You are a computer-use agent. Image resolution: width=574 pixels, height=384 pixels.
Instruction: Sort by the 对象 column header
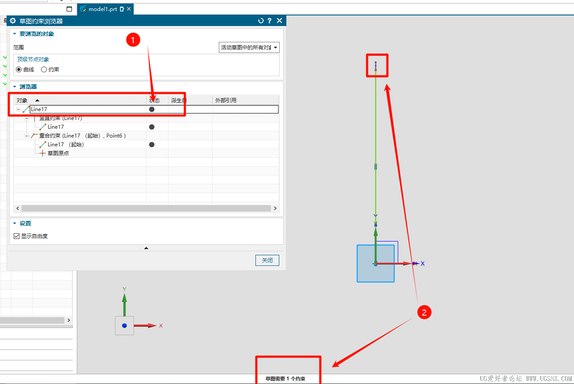pyautogui.click(x=80, y=101)
